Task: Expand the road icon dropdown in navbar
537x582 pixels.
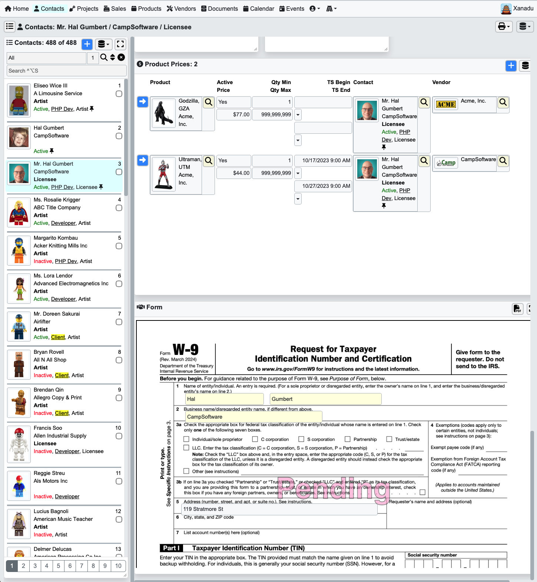Action: click(x=331, y=9)
